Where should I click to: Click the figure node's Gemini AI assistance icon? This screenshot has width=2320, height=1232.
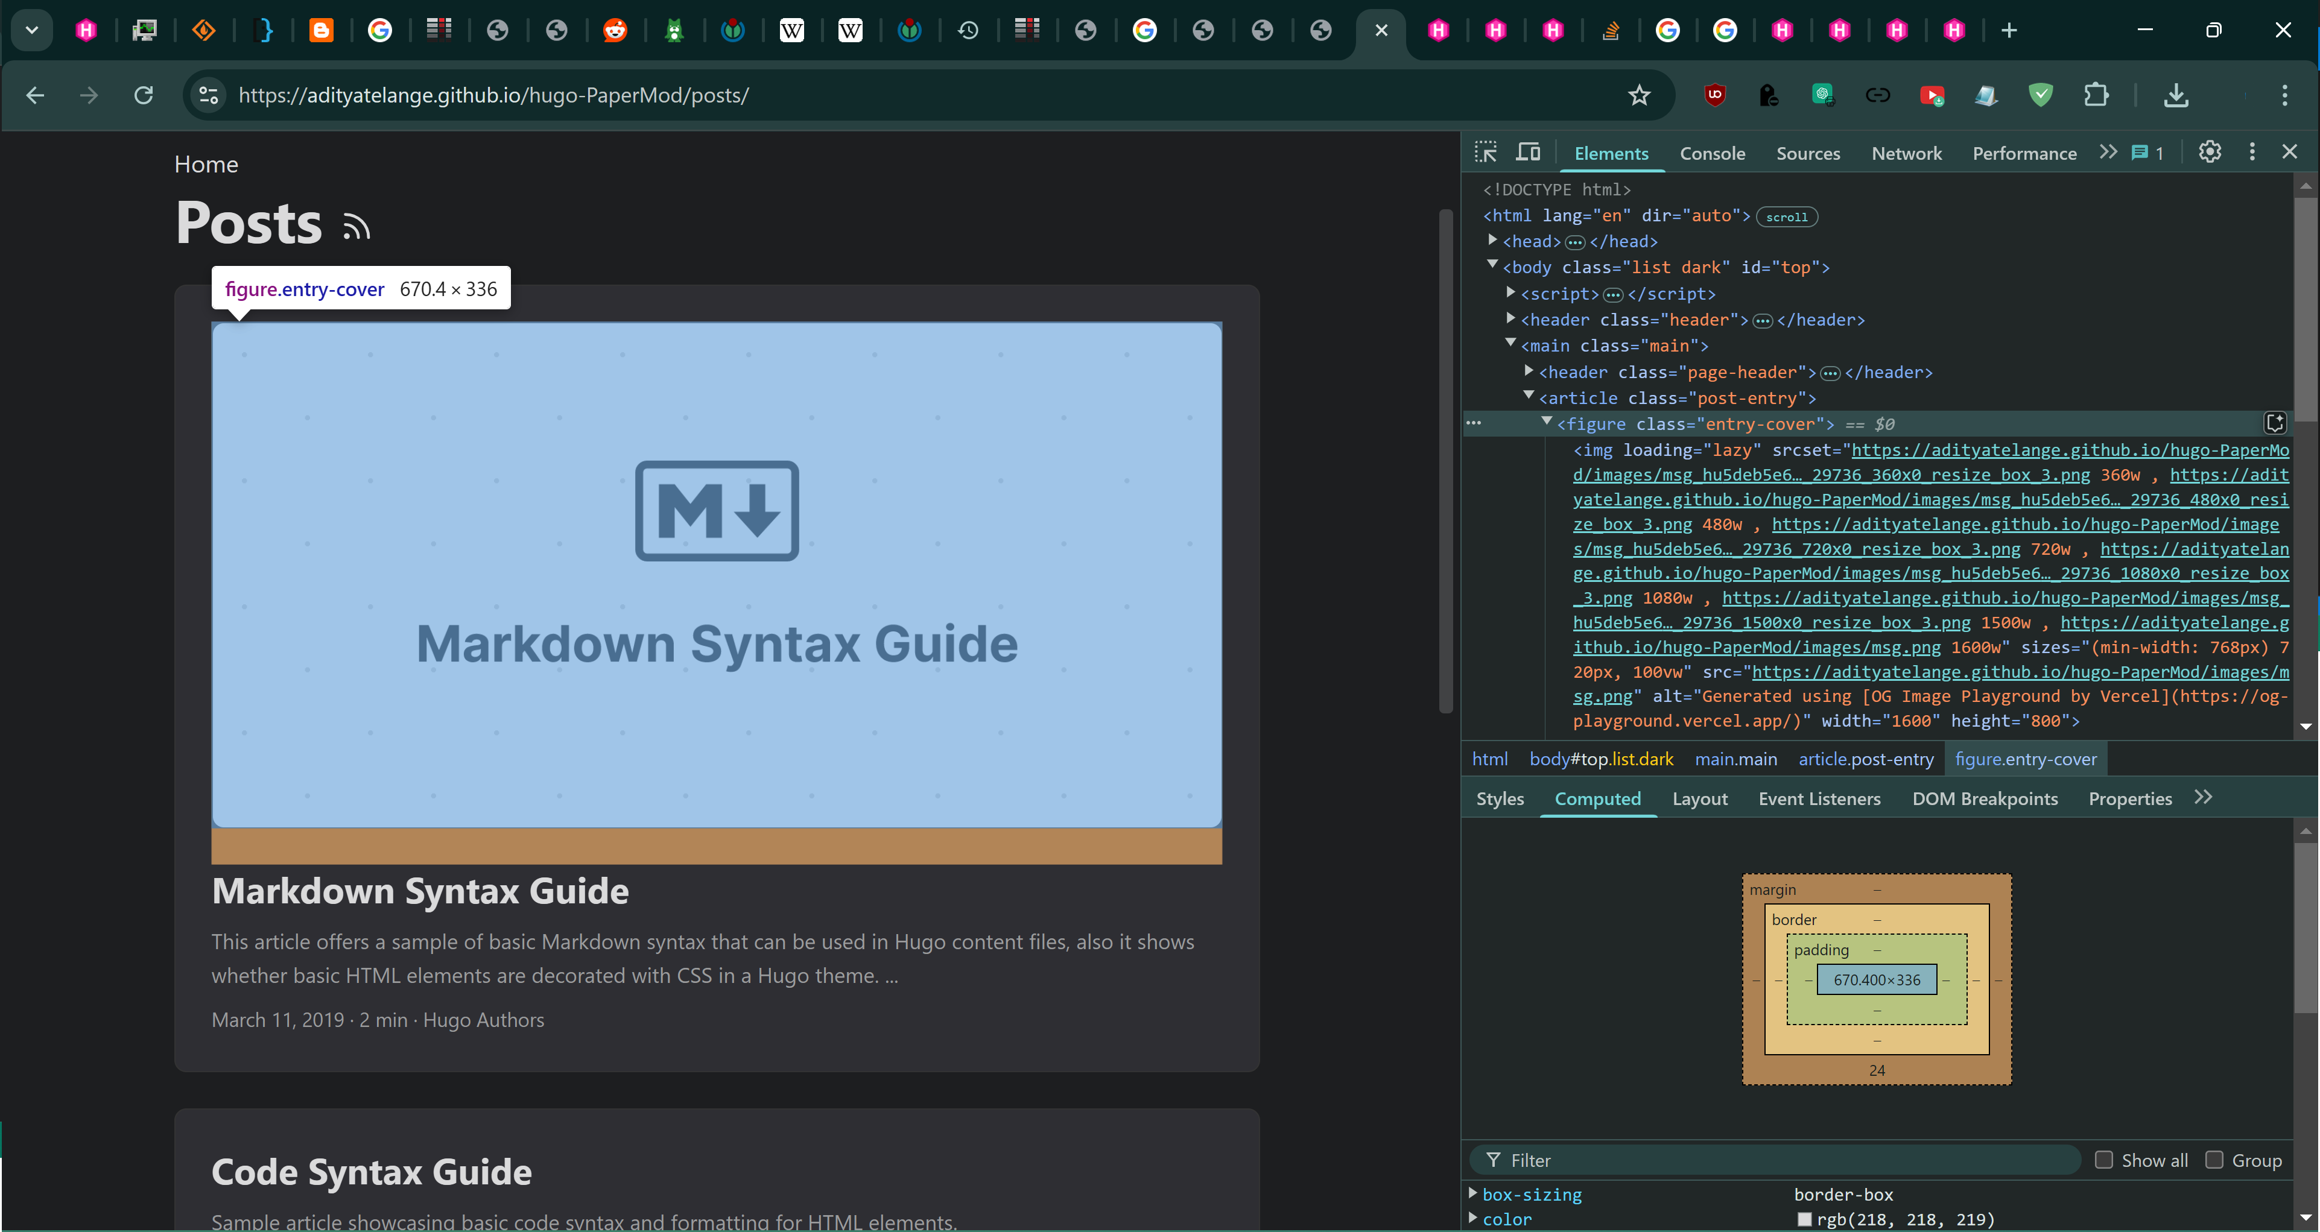[2275, 423]
